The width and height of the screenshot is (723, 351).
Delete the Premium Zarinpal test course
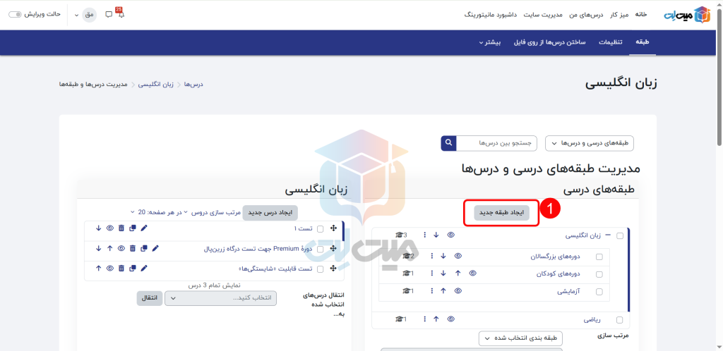(x=132, y=248)
